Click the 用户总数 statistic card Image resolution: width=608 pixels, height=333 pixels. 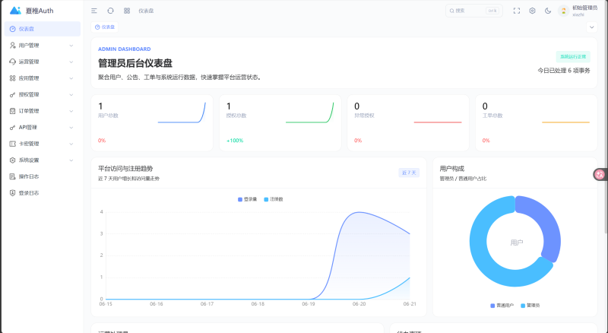pos(152,122)
